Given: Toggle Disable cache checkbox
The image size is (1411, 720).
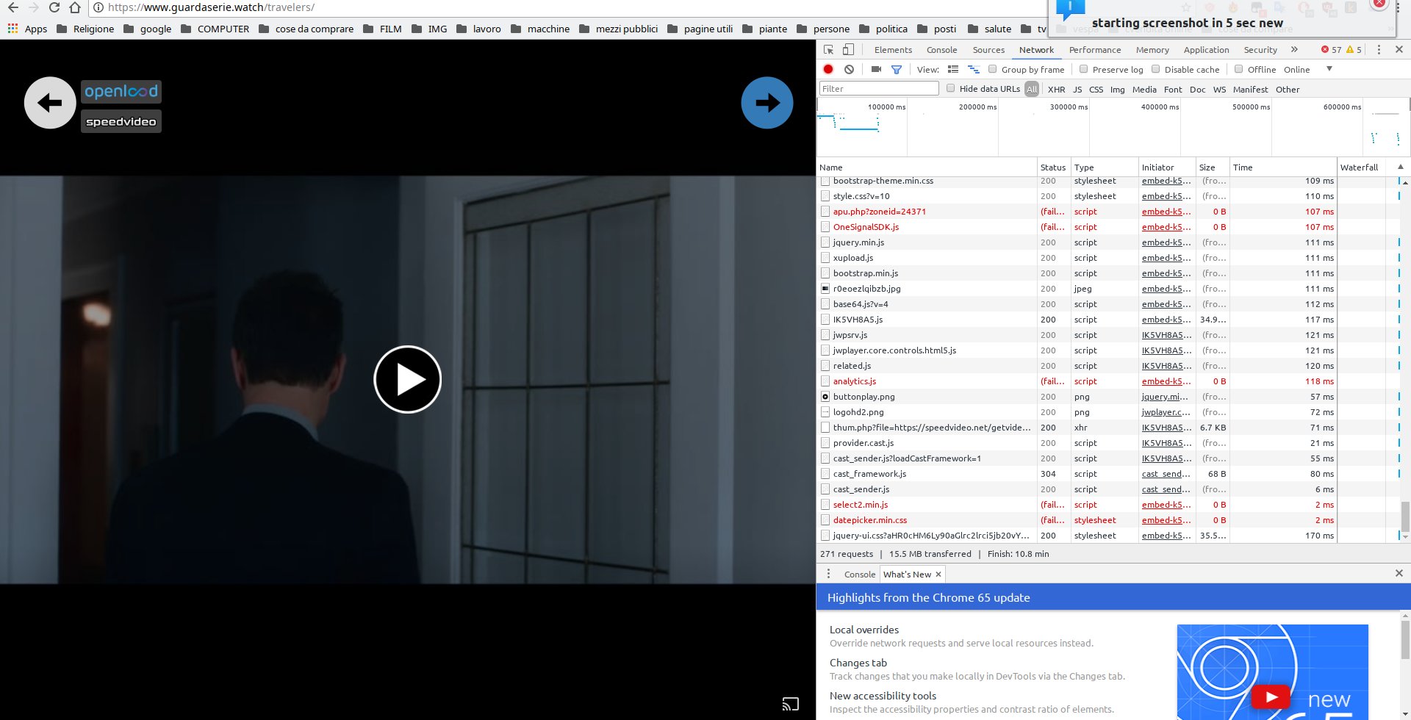Looking at the screenshot, I should coord(1156,69).
